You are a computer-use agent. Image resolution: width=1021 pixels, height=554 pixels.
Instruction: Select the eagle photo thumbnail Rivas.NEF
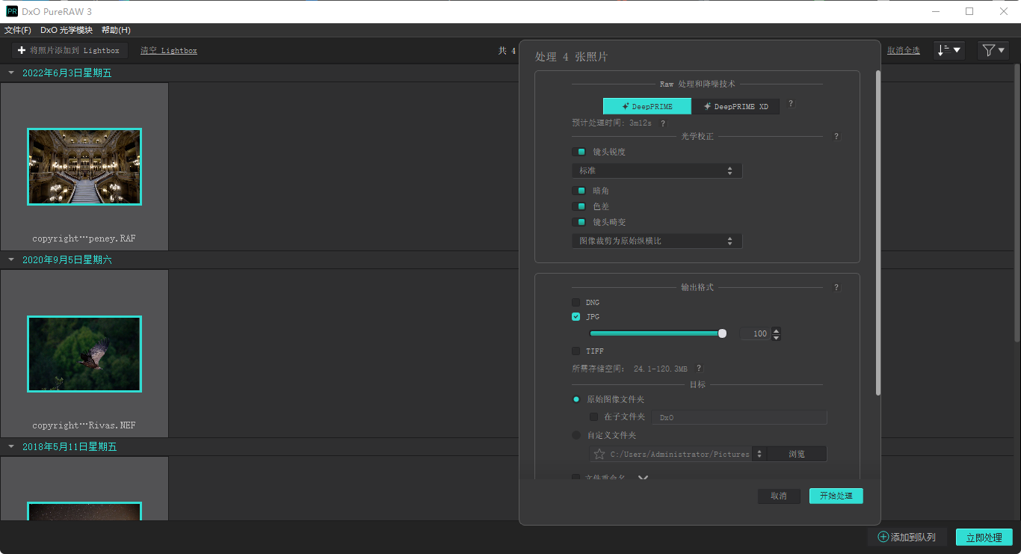84,354
